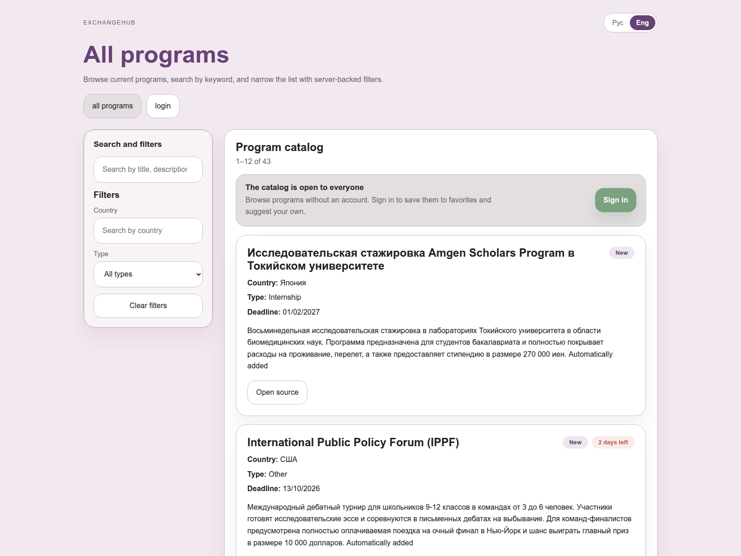Click the International Public Policy Forum title

[353, 442]
